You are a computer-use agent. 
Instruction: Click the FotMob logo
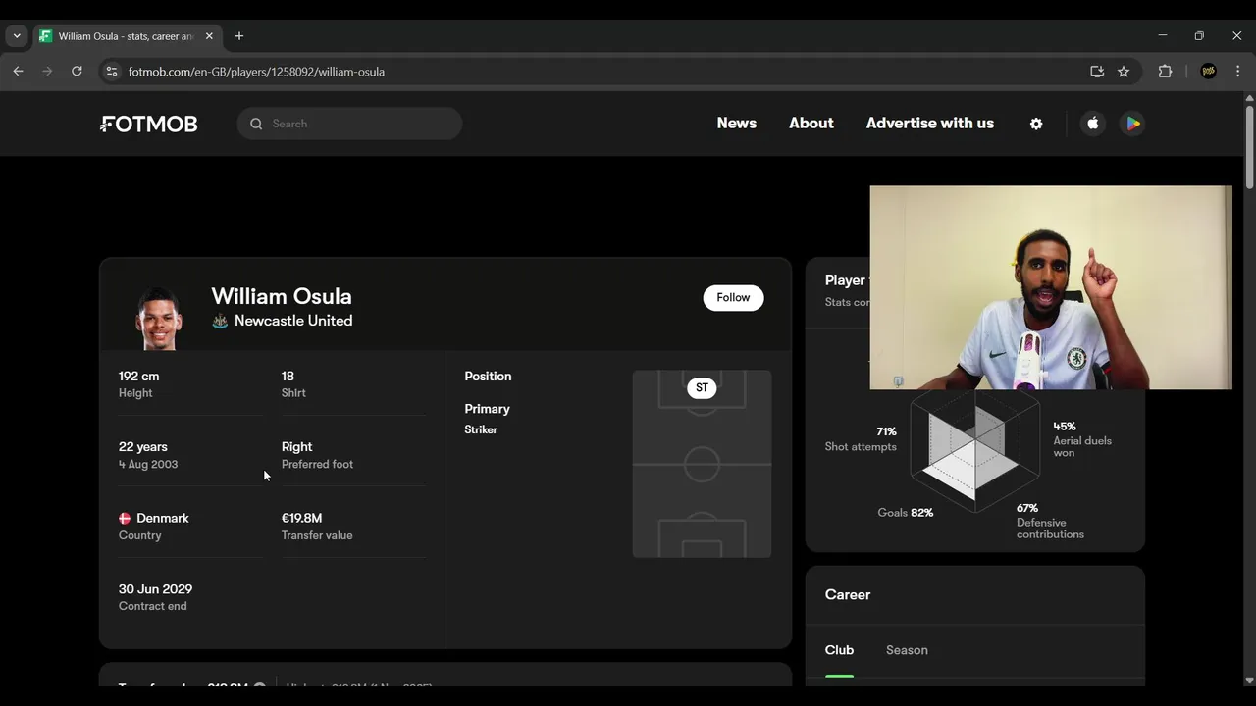149,124
